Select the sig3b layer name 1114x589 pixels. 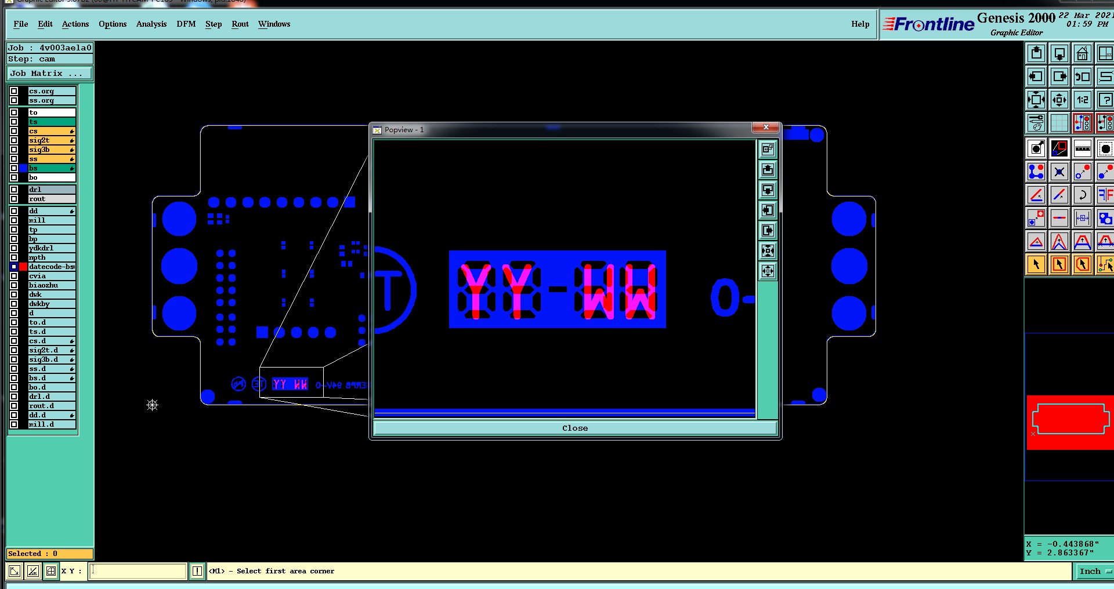(x=52, y=150)
